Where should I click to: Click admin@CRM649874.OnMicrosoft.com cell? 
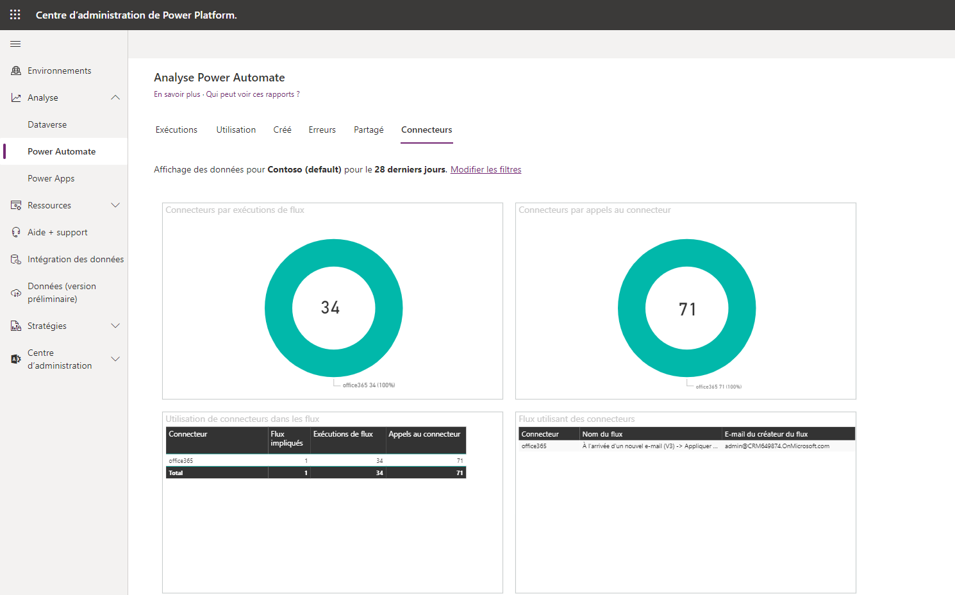coord(777,446)
